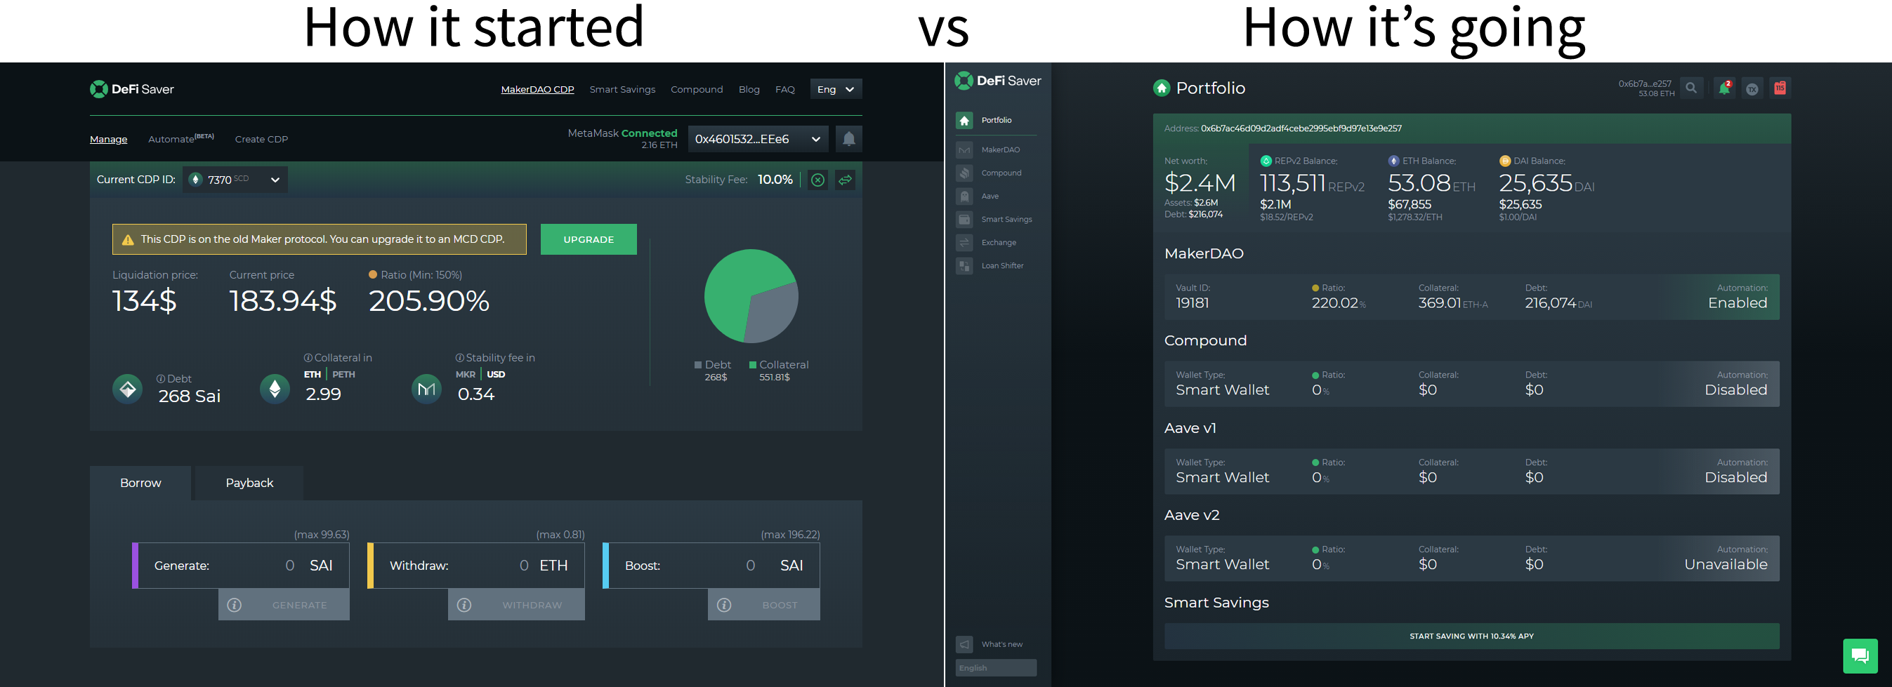Click the TX transactions icon in header
Image resolution: width=1892 pixels, height=687 pixels.
[1752, 89]
